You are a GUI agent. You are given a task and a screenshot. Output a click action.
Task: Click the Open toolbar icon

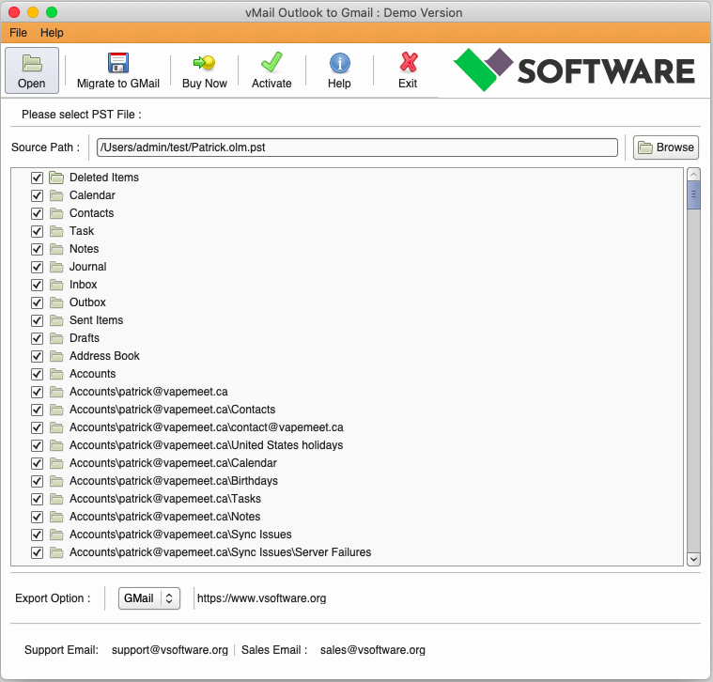click(x=32, y=63)
